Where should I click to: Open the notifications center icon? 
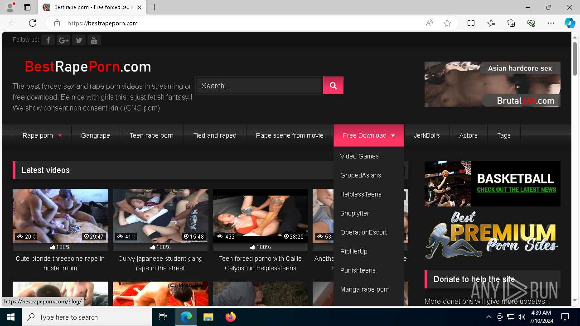(565, 317)
